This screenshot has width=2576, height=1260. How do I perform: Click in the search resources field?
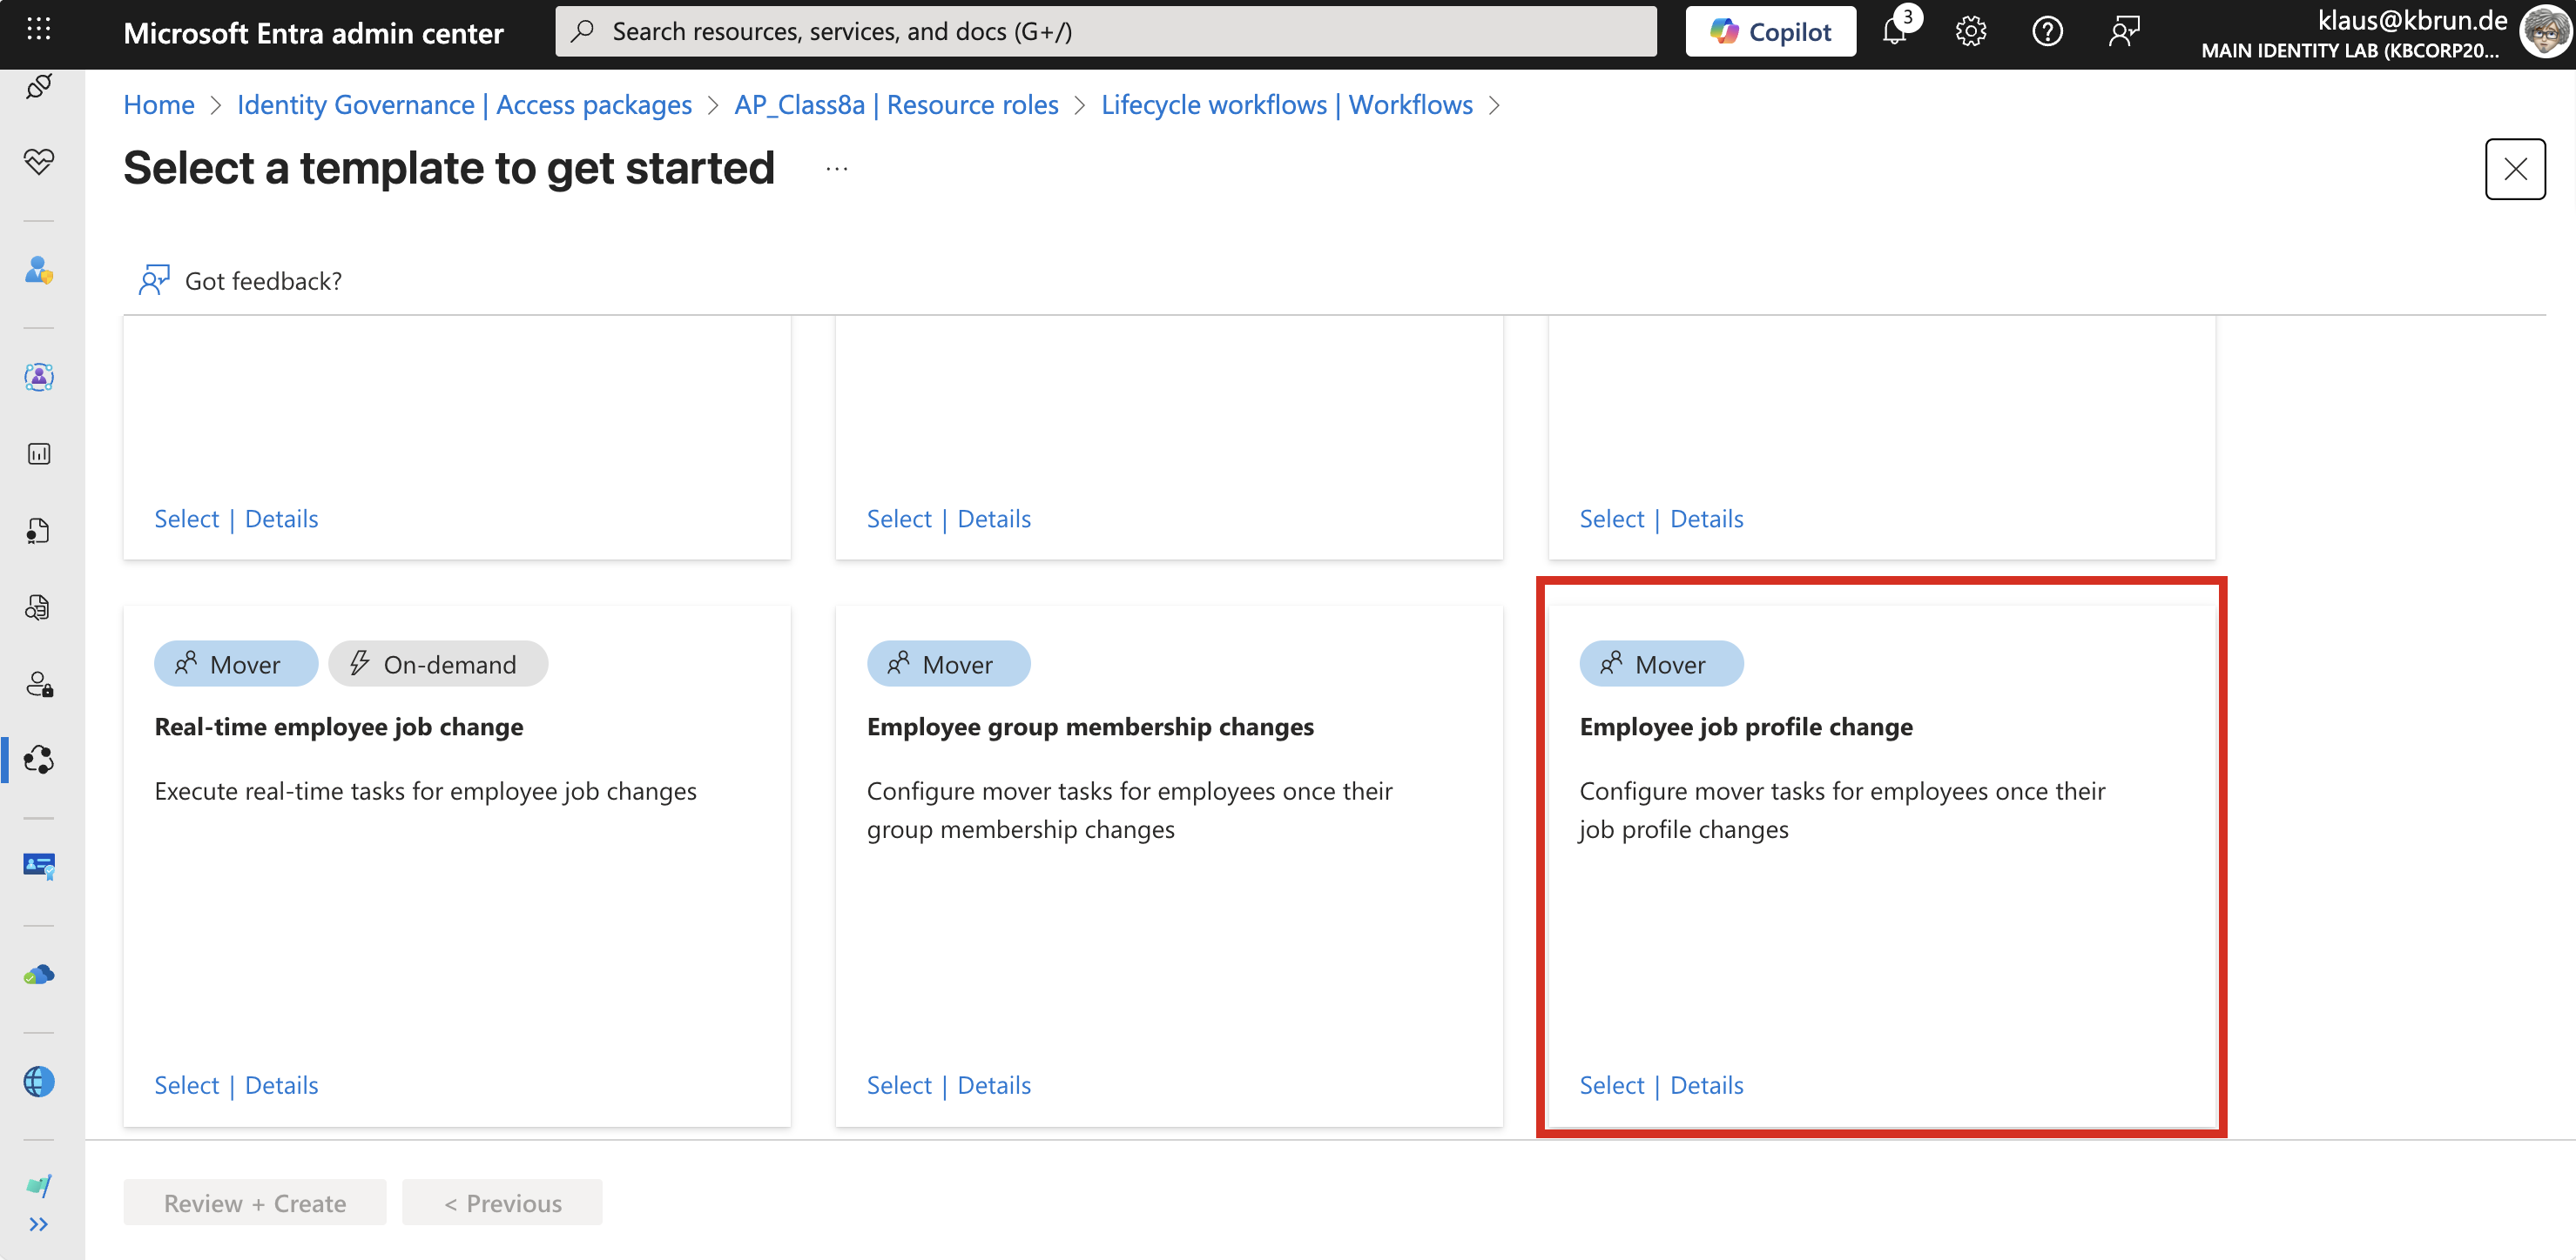1105,32
